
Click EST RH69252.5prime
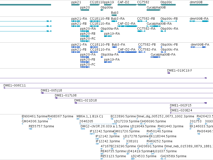(x=159, y=141)
